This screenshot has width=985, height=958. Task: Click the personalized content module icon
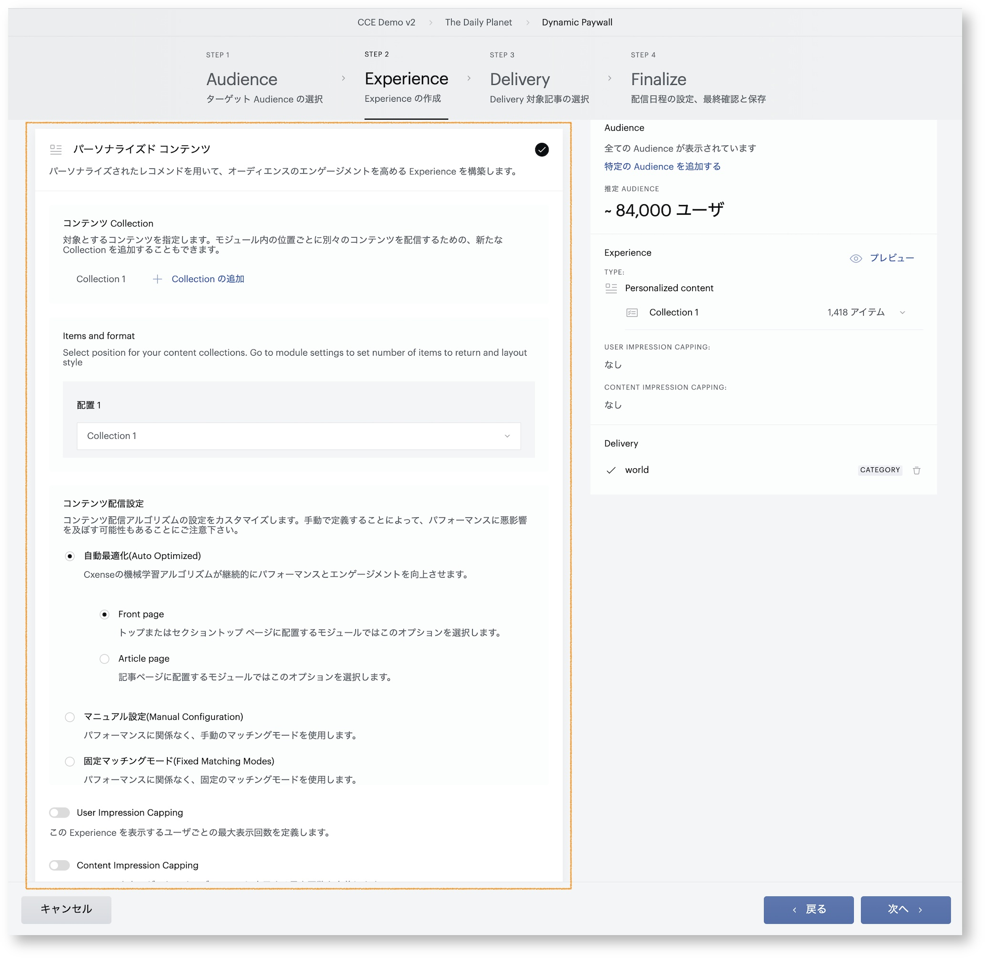point(56,149)
